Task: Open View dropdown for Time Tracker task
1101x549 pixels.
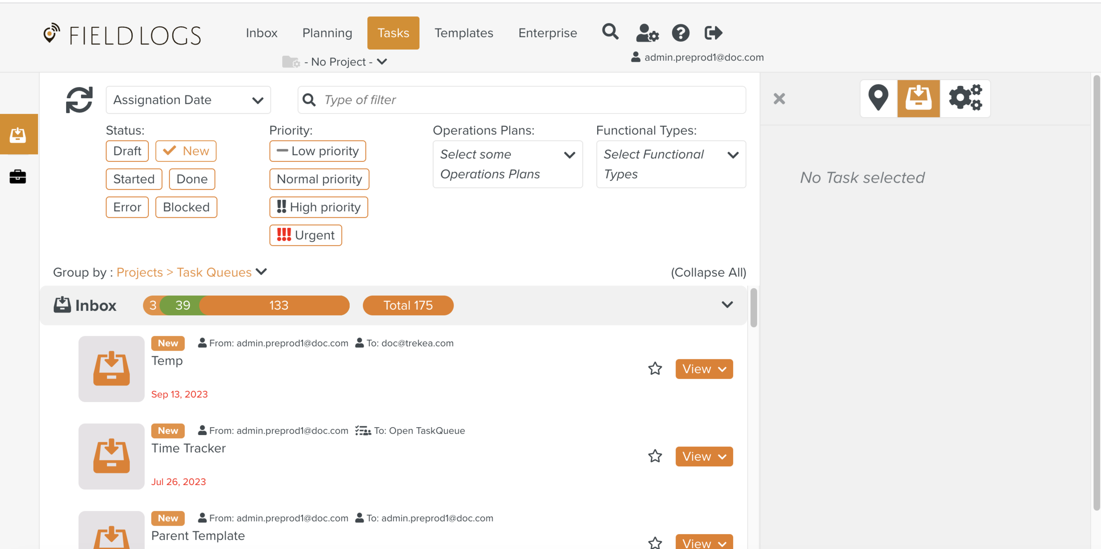Action: pyautogui.click(x=704, y=456)
